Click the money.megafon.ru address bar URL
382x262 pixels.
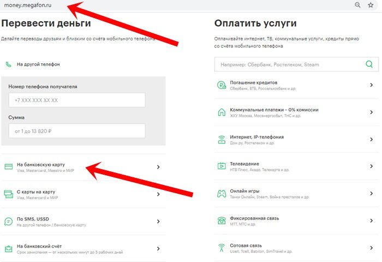tap(27, 5)
